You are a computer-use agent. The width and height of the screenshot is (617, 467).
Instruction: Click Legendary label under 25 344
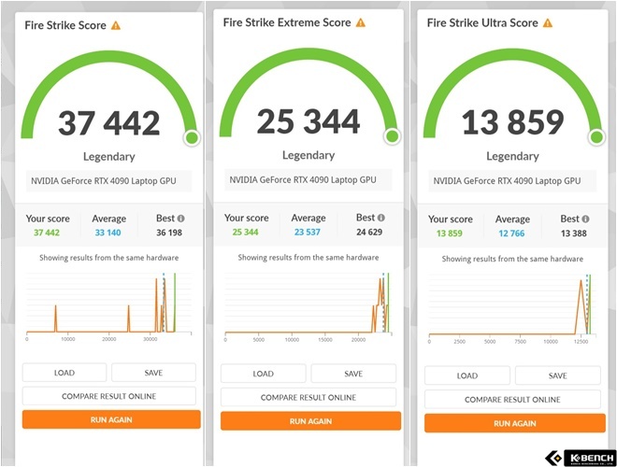[x=308, y=155]
